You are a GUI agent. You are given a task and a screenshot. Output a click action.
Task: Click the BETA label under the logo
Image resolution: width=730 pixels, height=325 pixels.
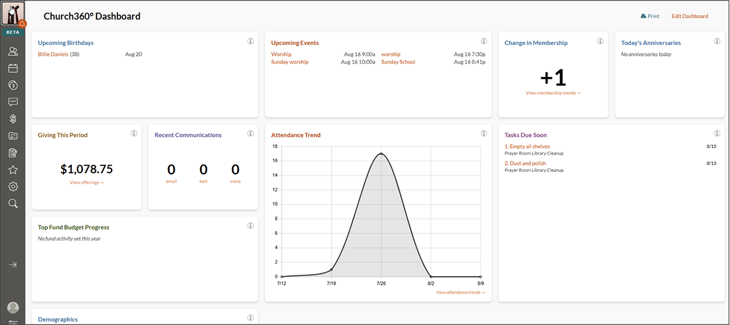(x=12, y=32)
